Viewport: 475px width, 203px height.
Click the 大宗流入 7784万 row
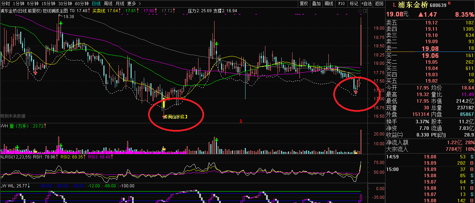pyautogui.click(x=430, y=149)
